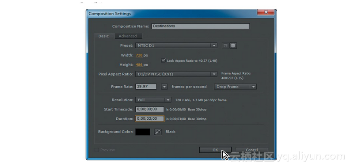
Task: Click the 'Black' color name label
Action: (x=170, y=132)
